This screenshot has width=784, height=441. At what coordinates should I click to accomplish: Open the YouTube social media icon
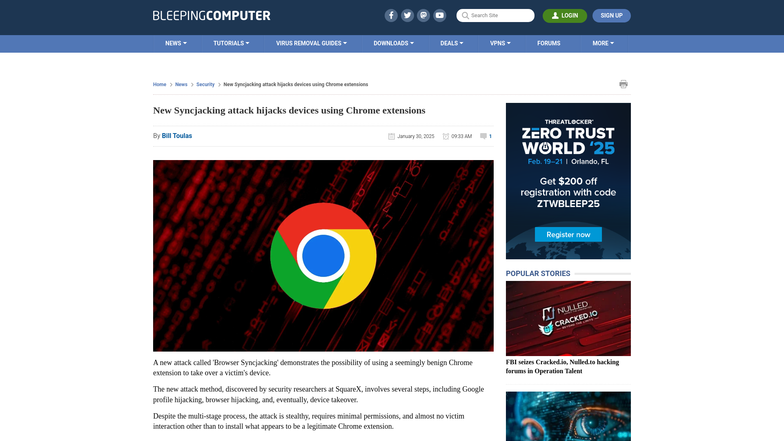439,15
